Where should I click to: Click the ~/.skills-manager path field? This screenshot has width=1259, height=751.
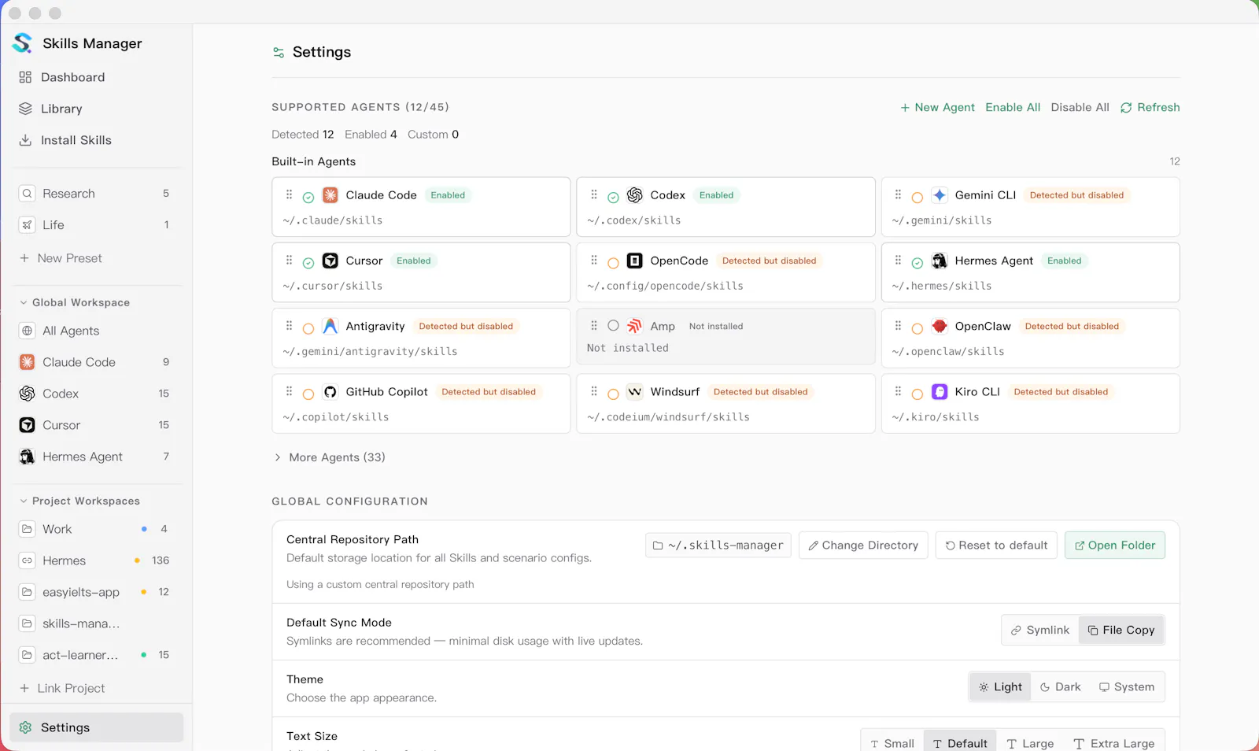point(718,545)
